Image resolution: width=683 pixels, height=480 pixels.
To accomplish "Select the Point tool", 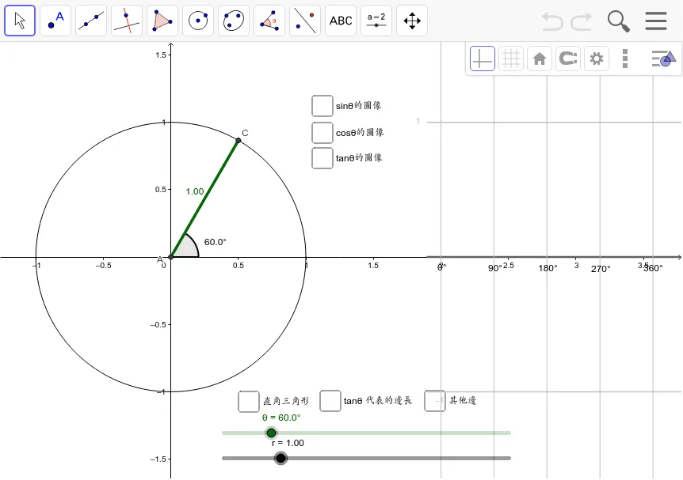I will (x=55, y=21).
